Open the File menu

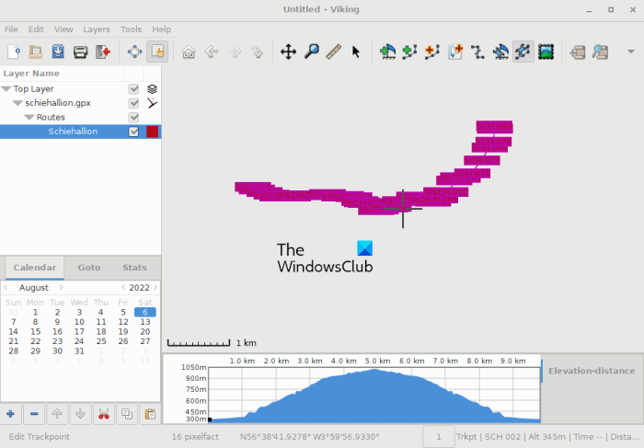(11, 29)
